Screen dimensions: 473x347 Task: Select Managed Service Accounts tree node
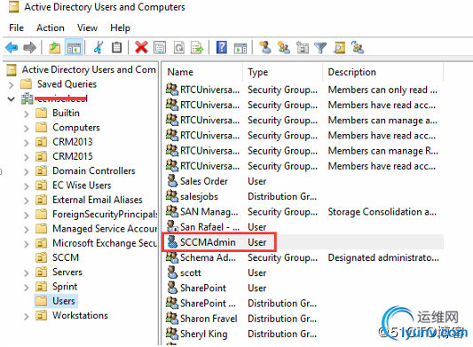coord(105,228)
